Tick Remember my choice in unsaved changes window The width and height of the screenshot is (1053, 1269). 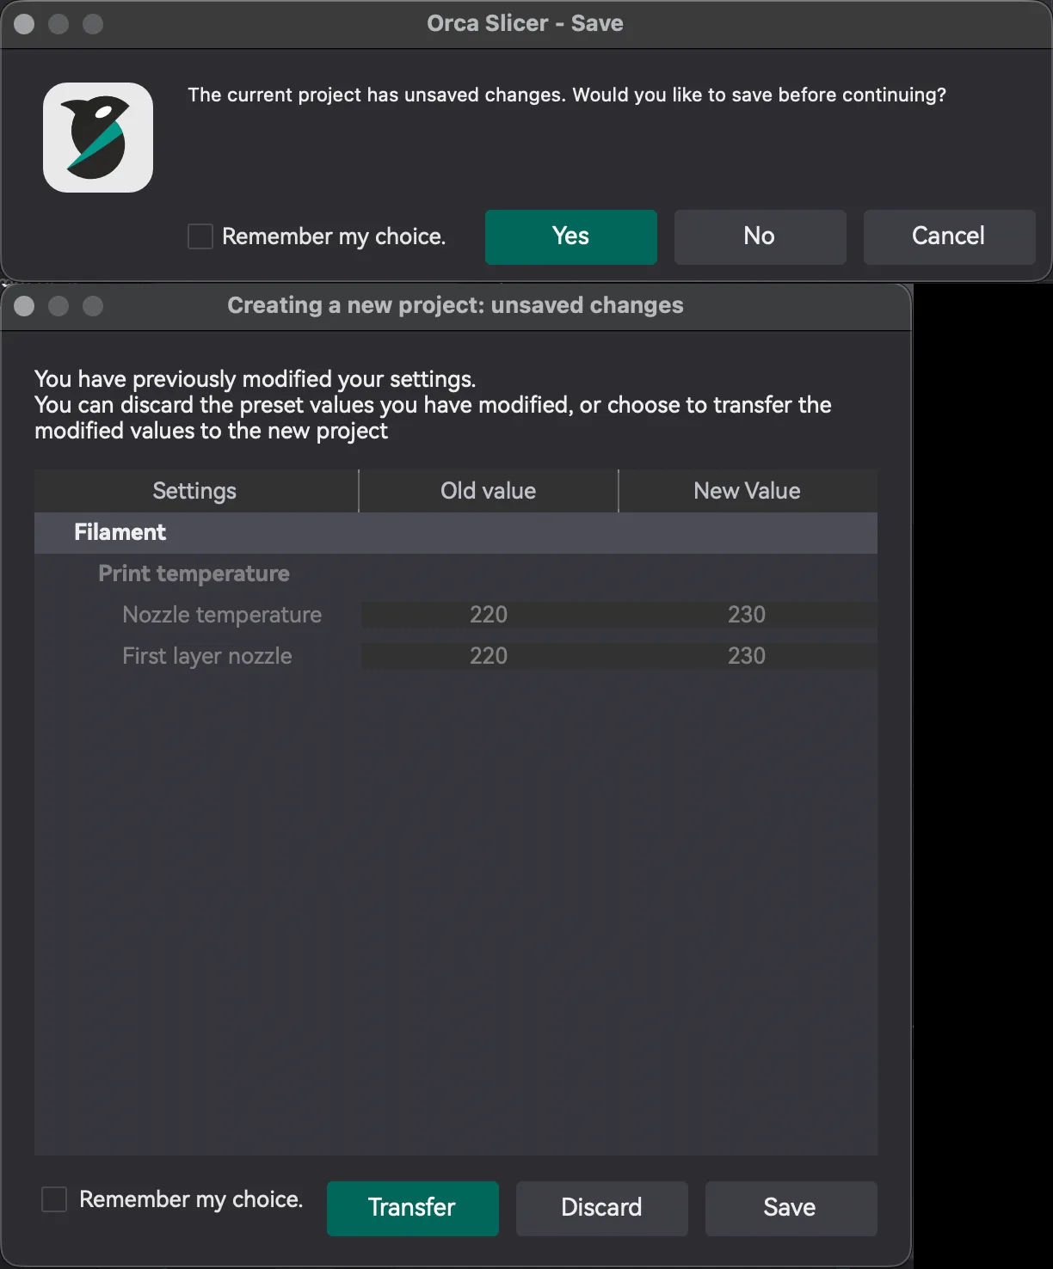pyautogui.click(x=54, y=1199)
